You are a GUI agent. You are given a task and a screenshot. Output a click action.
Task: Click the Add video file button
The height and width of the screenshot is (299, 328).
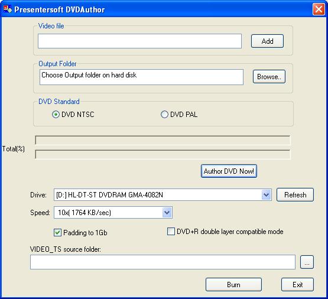pos(267,41)
